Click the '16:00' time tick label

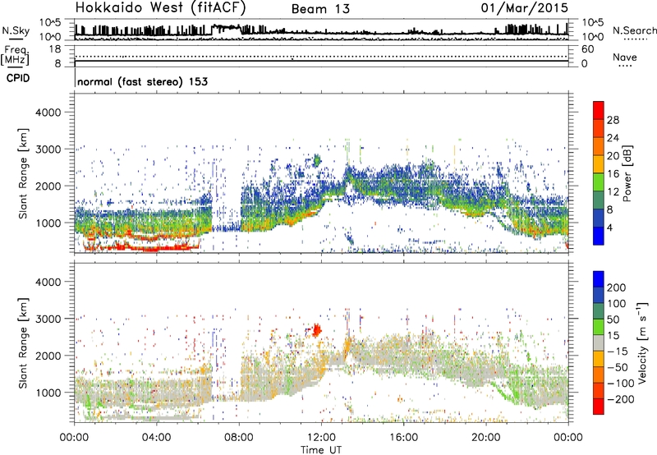click(404, 438)
